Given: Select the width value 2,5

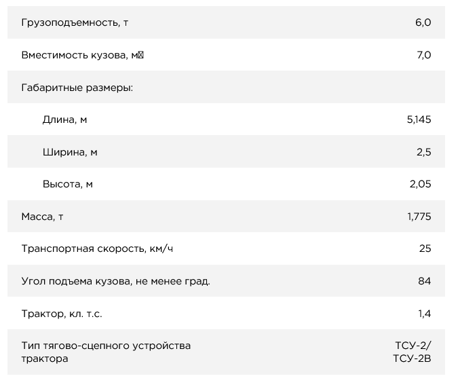Looking at the screenshot, I should 424,152.
